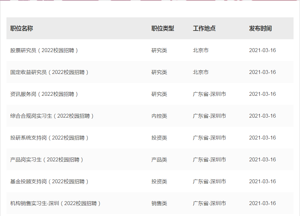Click the 职位类型 column header
Screen dimensions: 300x216
[x=163, y=29]
